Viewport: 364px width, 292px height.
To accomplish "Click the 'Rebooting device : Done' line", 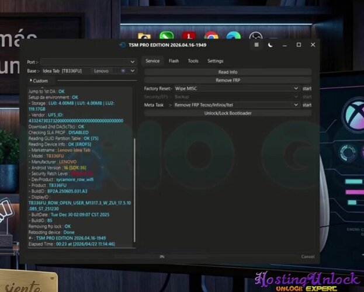I will (51, 232).
